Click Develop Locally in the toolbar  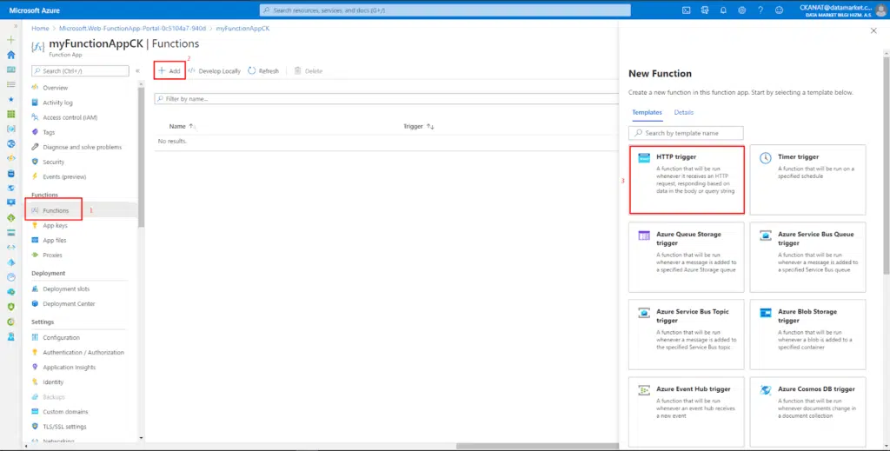[215, 71]
